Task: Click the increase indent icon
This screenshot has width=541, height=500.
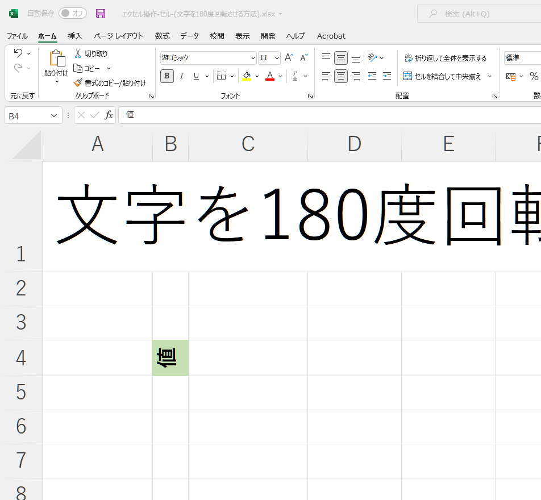Action: 387,76
